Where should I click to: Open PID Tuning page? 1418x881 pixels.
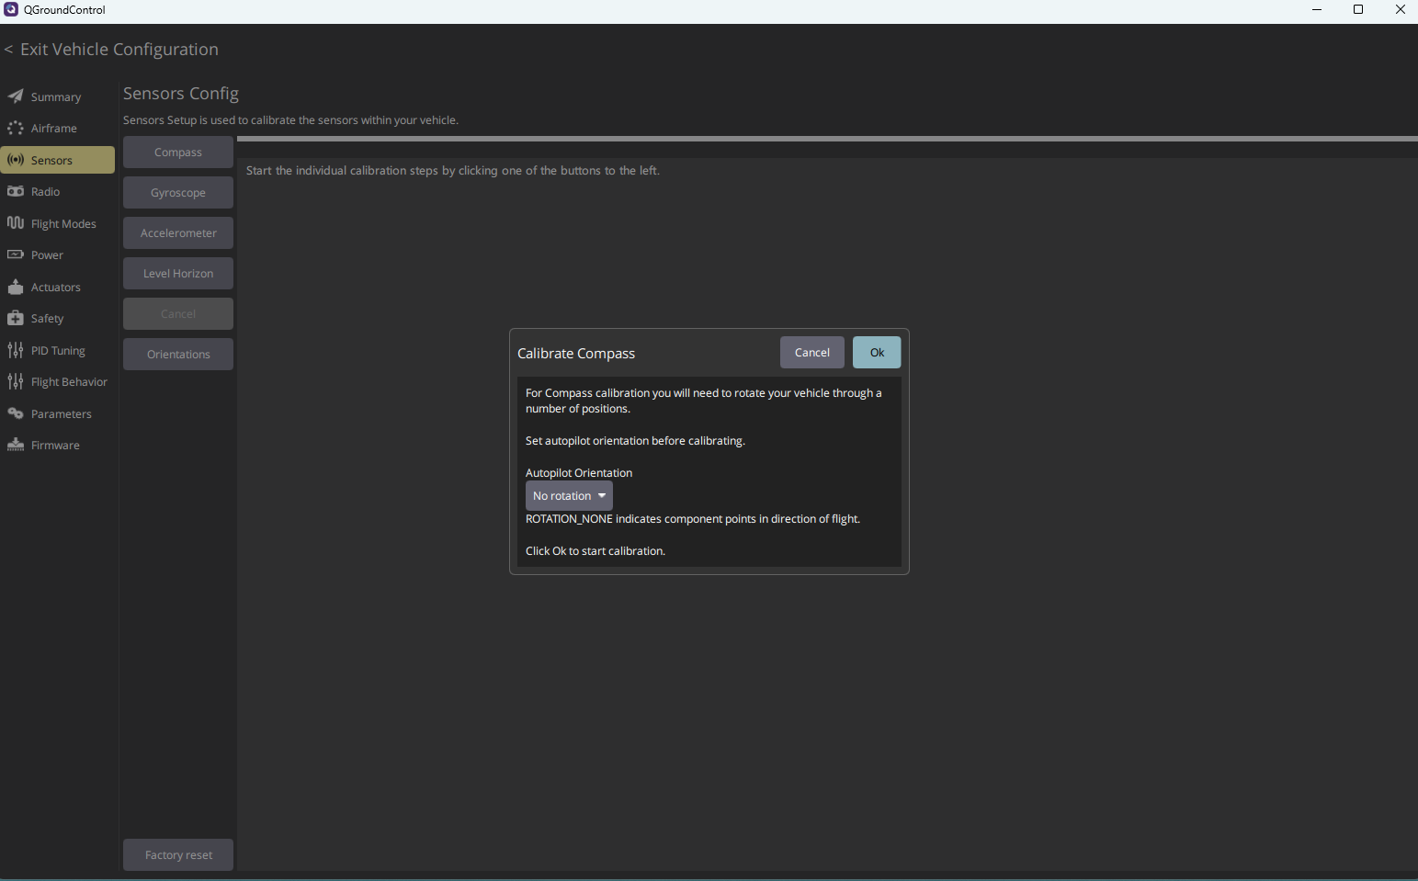[x=58, y=350]
